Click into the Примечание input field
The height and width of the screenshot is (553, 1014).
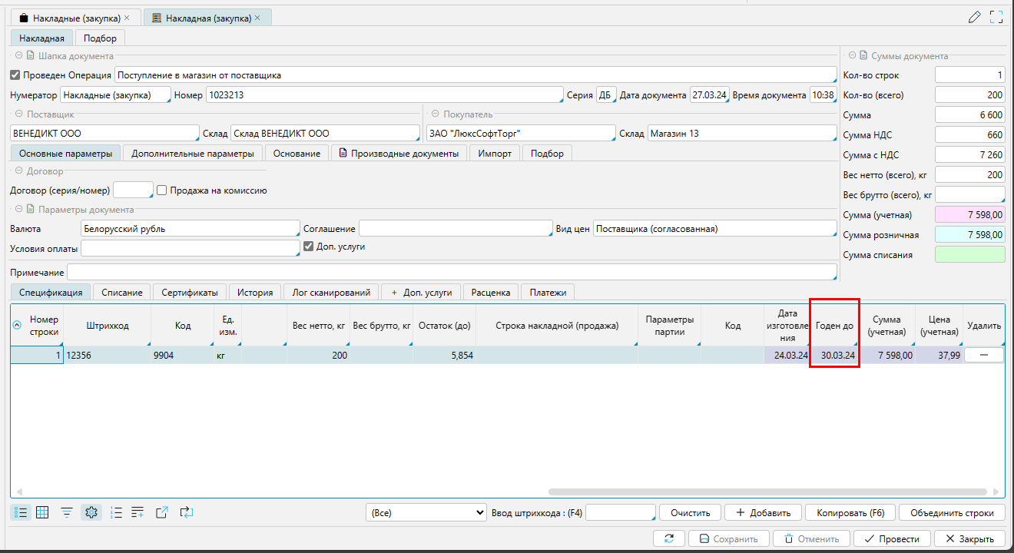[452, 273]
